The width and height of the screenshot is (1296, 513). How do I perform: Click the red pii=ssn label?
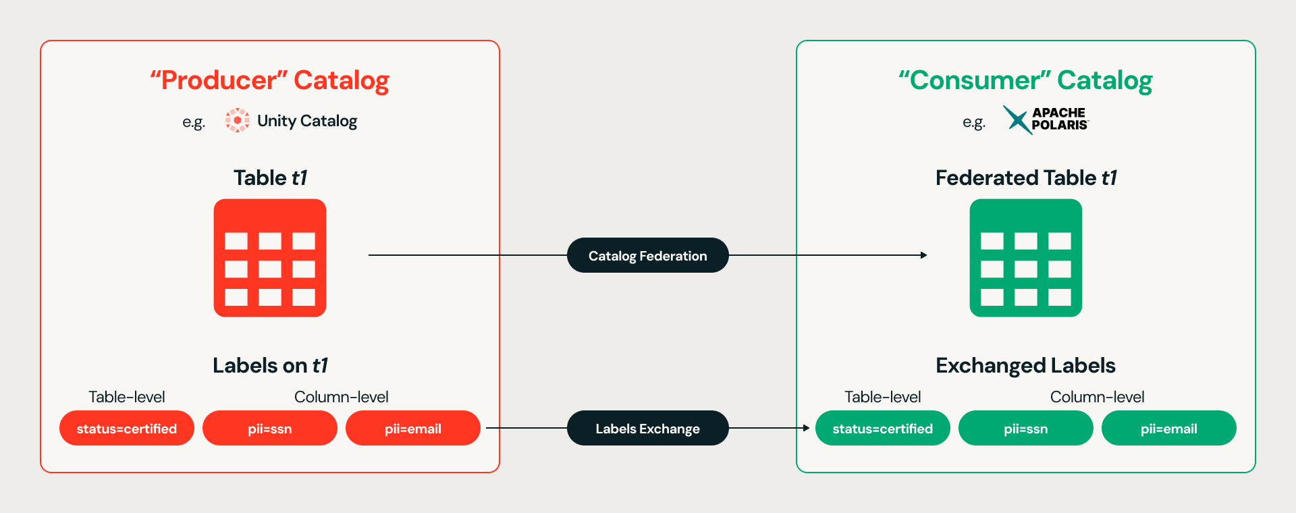[270, 428]
